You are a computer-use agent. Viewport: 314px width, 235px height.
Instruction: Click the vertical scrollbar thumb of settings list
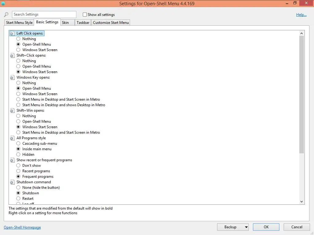click(x=302, y=95)
